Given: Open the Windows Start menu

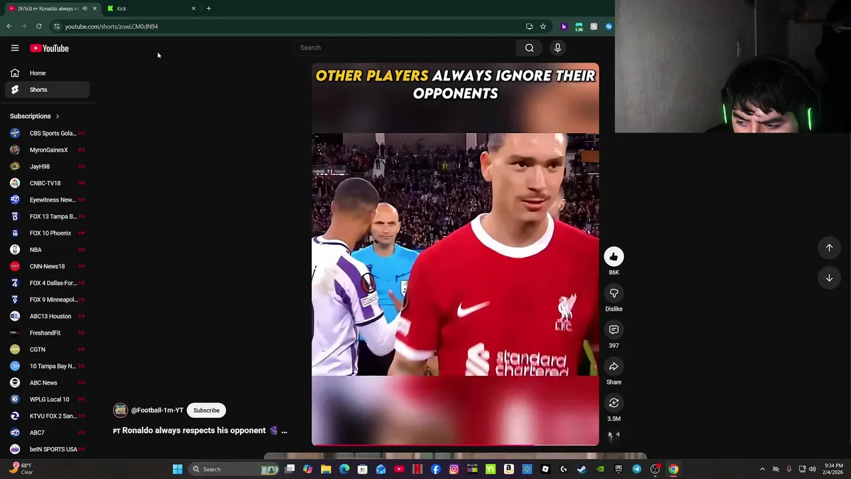Looking at the screenshot, I should (x=178, y=469).
